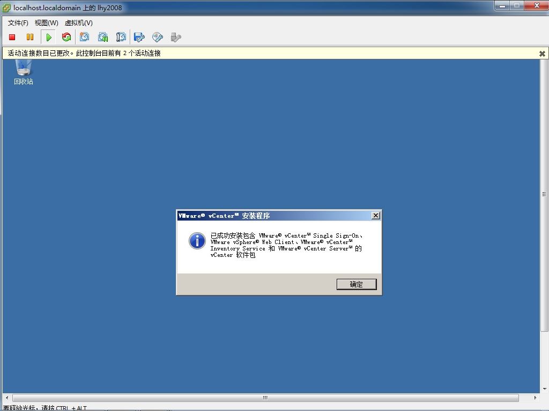The image size is (549, 411).
Task: Minimize the lhy2008 console window
Action: (502, 5)
